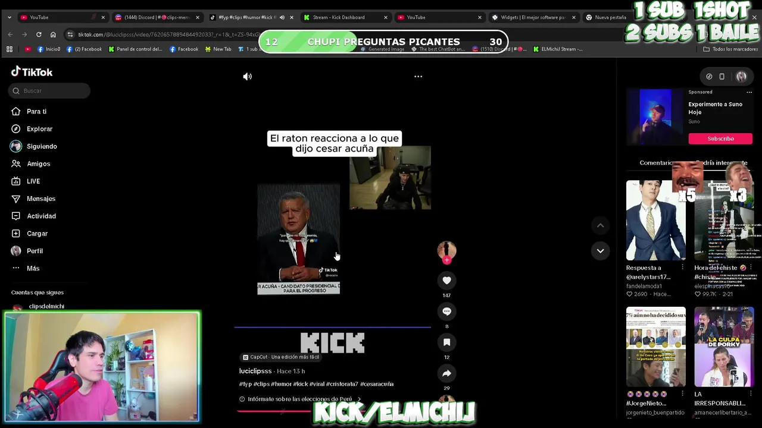Open the Explorar page

point(39,129)
